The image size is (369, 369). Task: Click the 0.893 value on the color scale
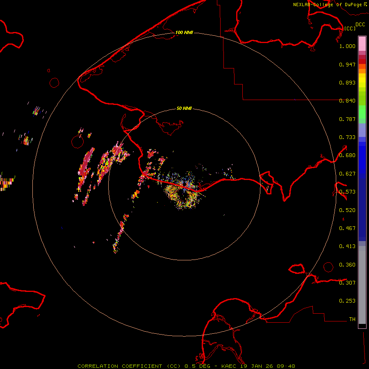tap(347, 82)
